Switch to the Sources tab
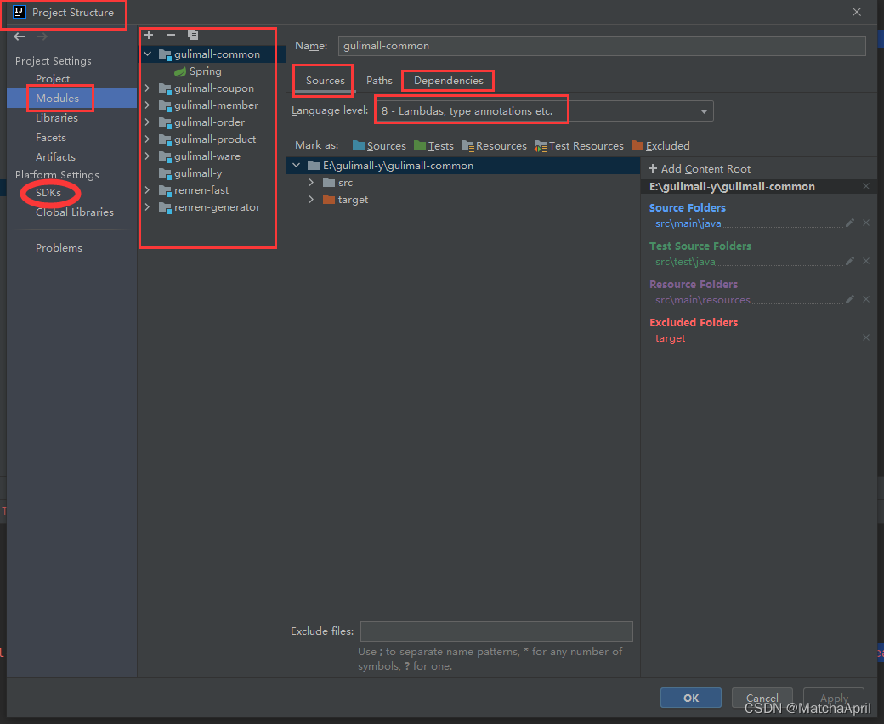Image resolution: width=884 pixels, height=724 pixels. point(326,80)
